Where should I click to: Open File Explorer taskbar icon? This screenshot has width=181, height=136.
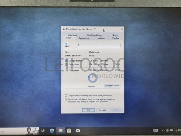coord(60,130)
